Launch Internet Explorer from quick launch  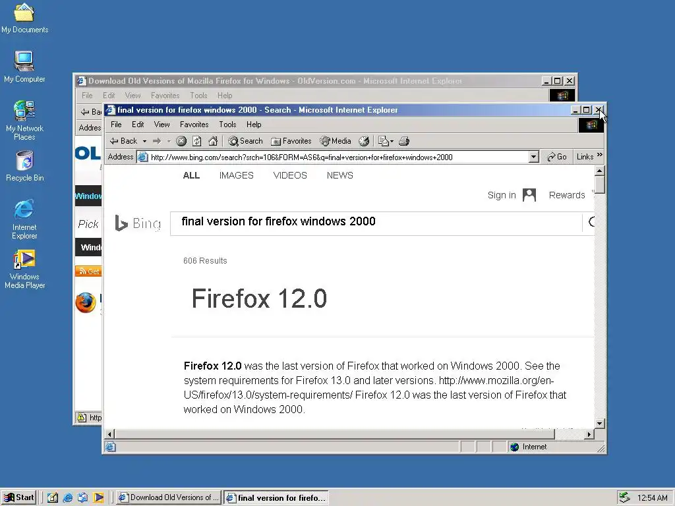point(68,497)
